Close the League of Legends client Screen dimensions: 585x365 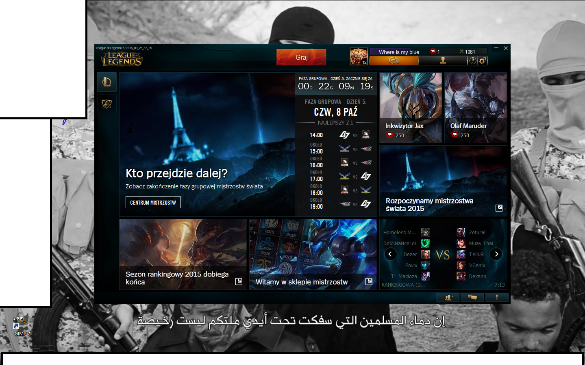(x=506, y=48)
